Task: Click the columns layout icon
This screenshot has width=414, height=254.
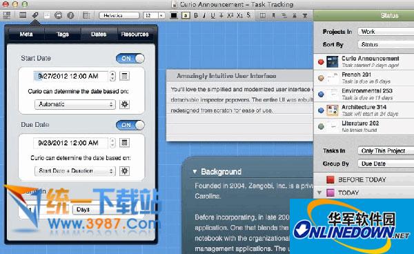Action: pyautogui.click(x=263, y=15)
